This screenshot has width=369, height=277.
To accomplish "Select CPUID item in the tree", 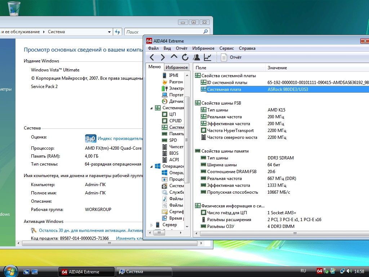I will pos(172,120).
